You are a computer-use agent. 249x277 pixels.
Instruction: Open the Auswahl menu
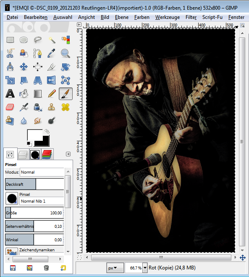coord(63,17)
